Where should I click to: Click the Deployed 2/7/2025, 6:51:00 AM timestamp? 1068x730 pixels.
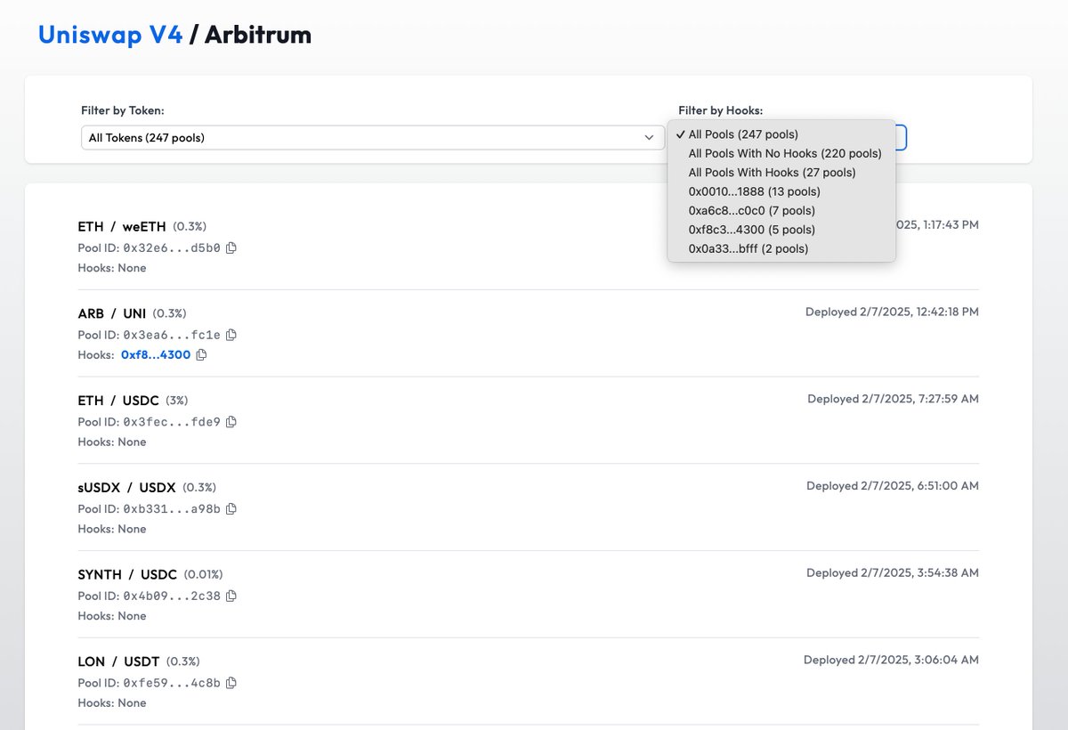click(893, 486)
